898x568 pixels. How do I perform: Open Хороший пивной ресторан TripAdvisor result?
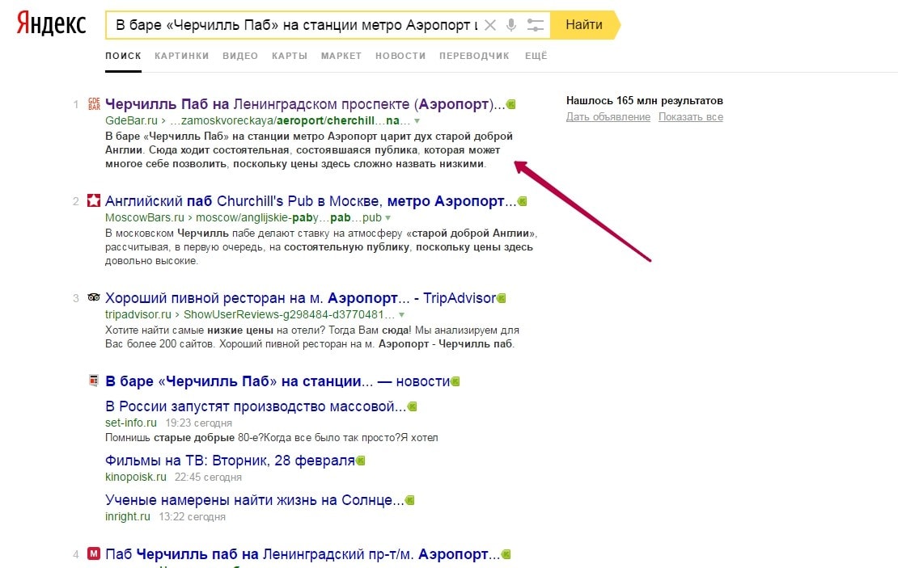point(301,298)
